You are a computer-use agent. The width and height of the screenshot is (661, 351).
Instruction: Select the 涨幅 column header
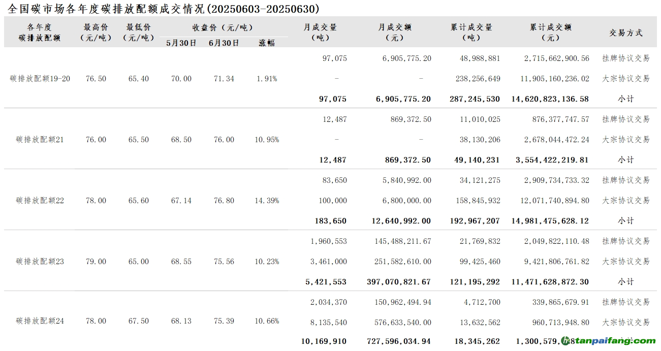tap(267, 43)
